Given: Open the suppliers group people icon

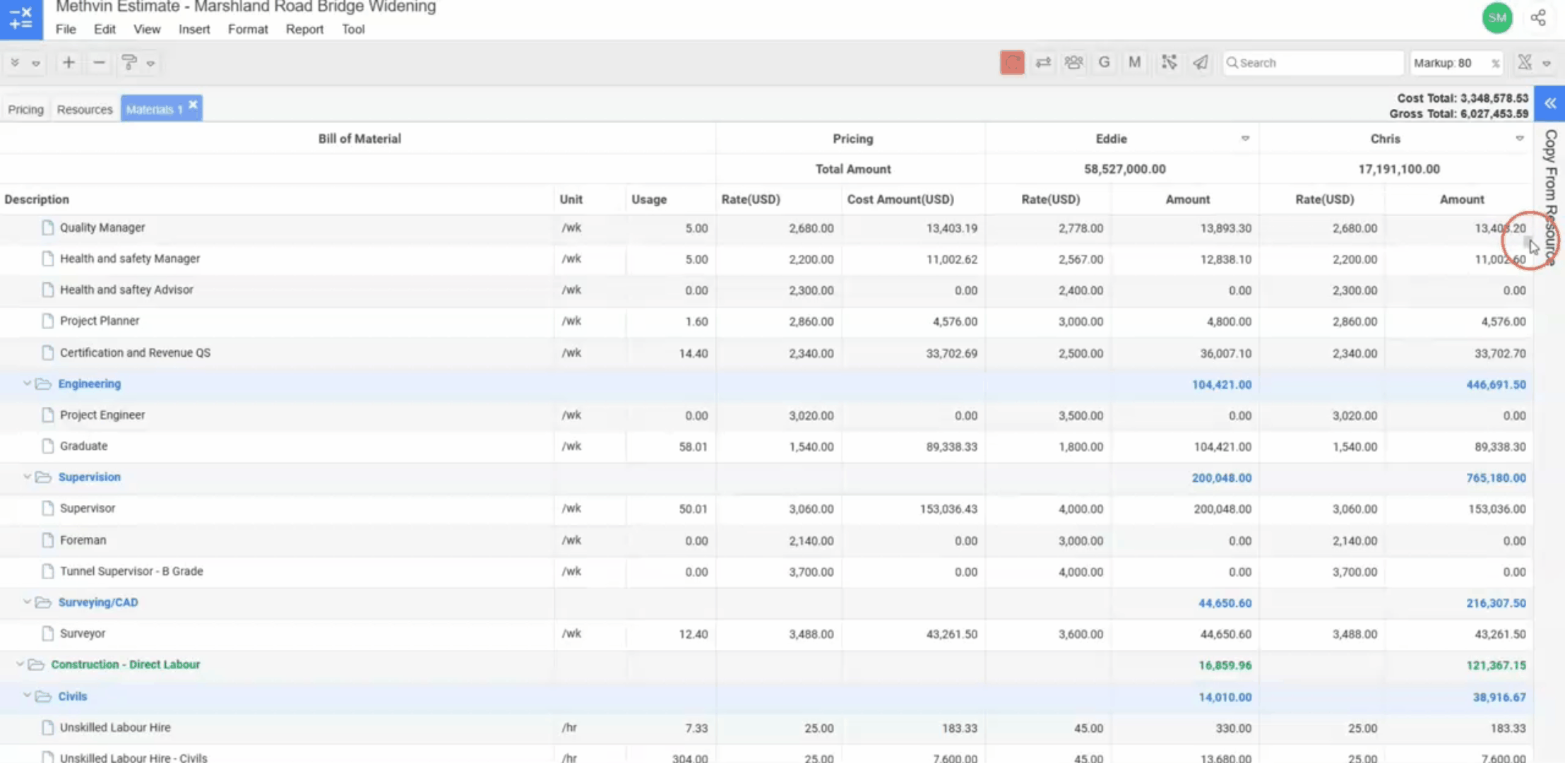Looking at the screenshot, I should [x=1073, y=63].
